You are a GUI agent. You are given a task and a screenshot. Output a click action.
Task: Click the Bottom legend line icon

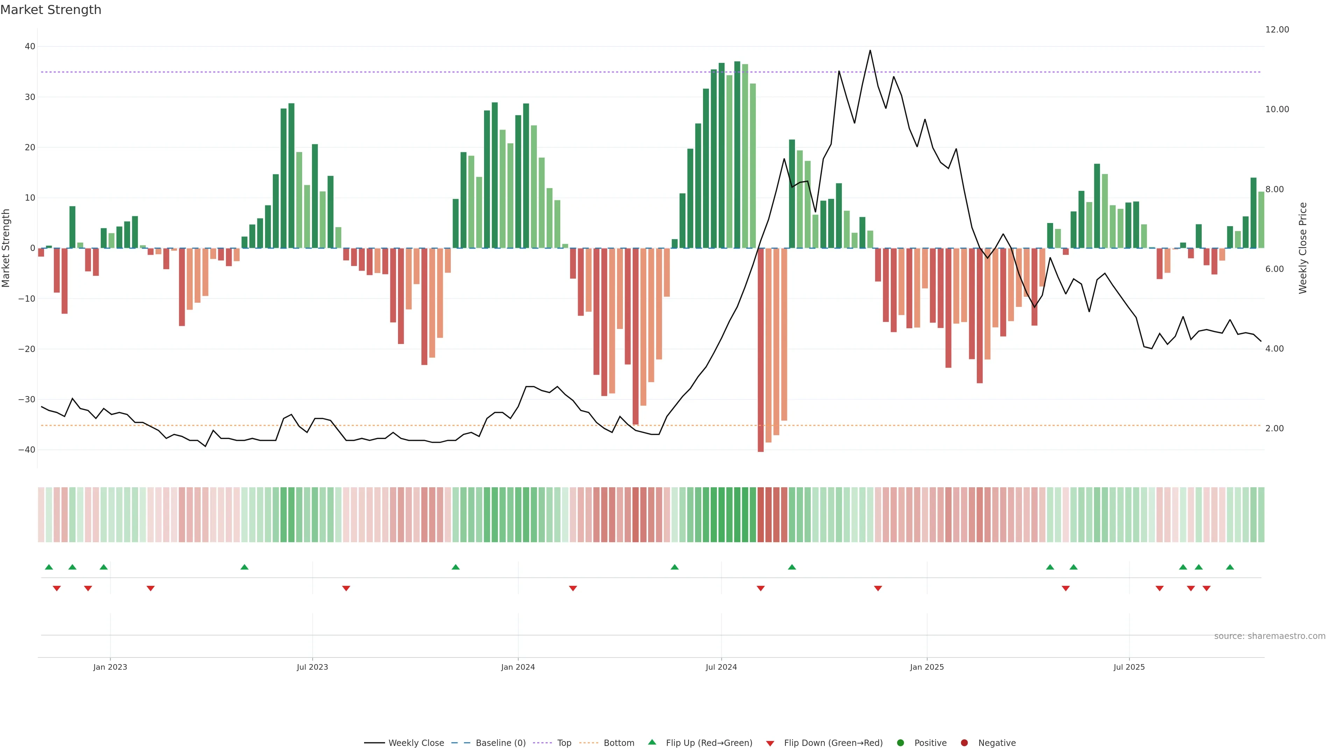pyautogui.click(x=589, y=743)
